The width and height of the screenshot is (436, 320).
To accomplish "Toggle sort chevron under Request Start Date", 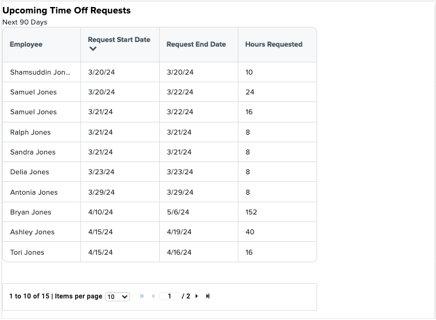I will click(x=93, y=48).
